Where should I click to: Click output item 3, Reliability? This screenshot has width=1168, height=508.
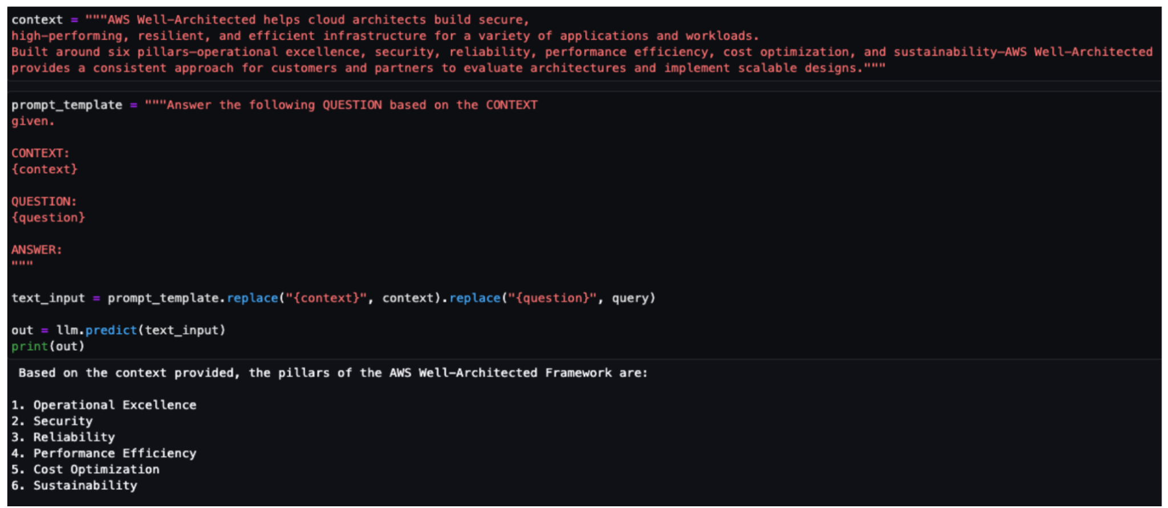tap(63, 437)
